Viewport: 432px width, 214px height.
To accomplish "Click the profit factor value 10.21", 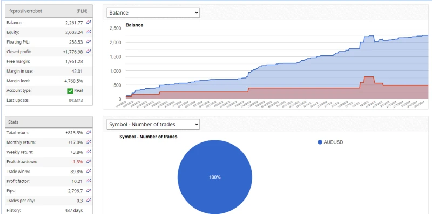I will (x=78, y=181).
